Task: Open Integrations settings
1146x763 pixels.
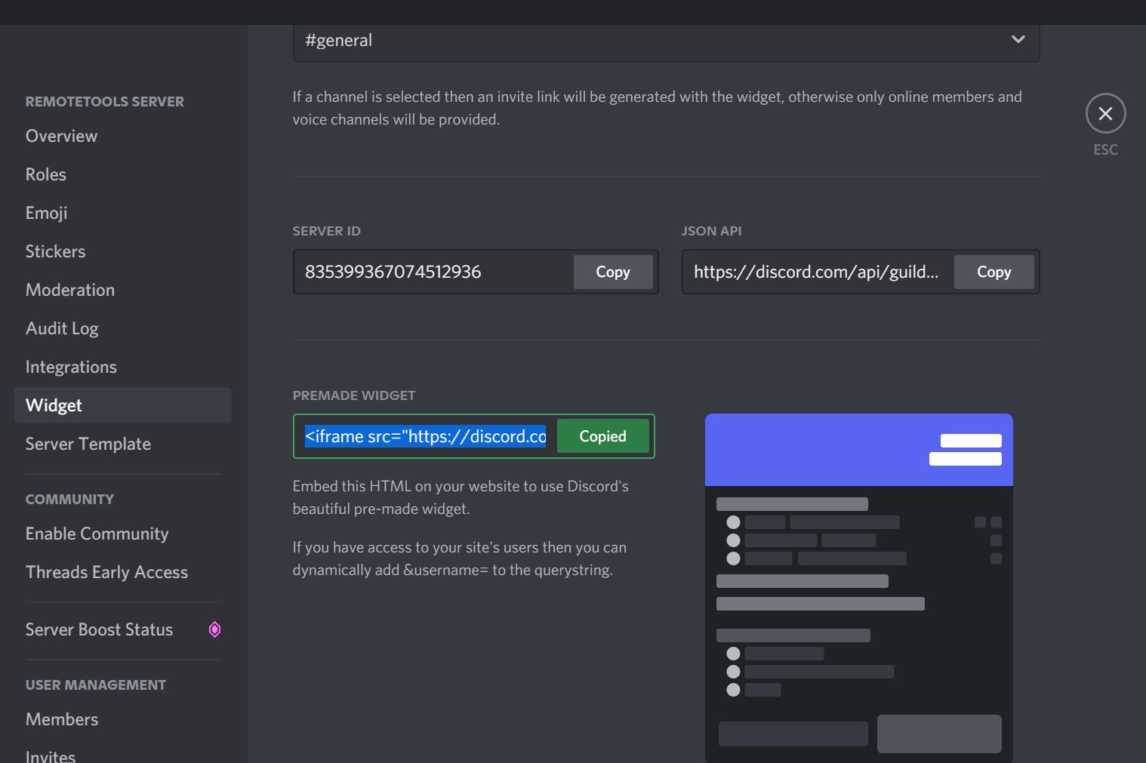Action: 122,367
